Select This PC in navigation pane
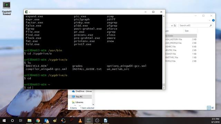The image size is (221, 124). [80, 97]
